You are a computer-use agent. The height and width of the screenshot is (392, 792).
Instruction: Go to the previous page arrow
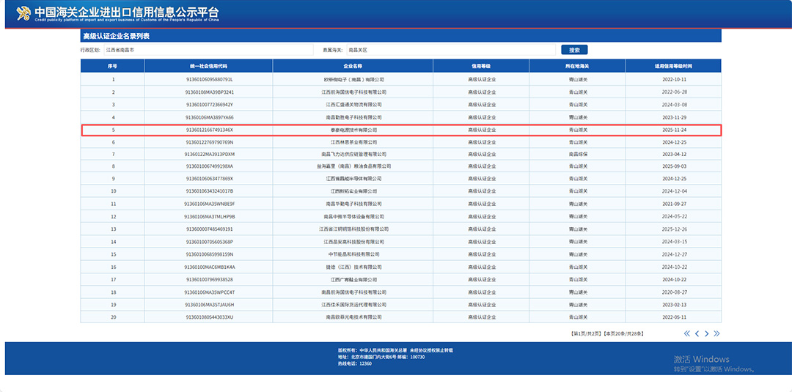tap(697, 333)
